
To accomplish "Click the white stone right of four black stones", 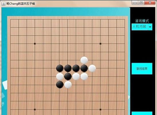I will 92,68.
